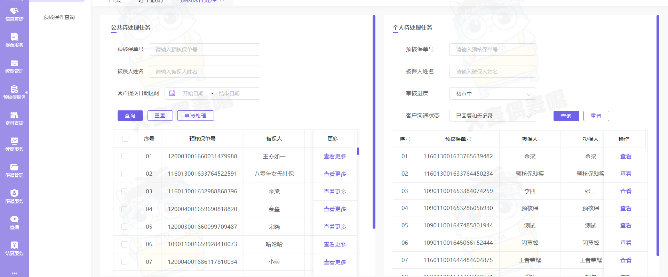
Task: Tick the select-all checkbox in table header
Action: coord(125,138)
